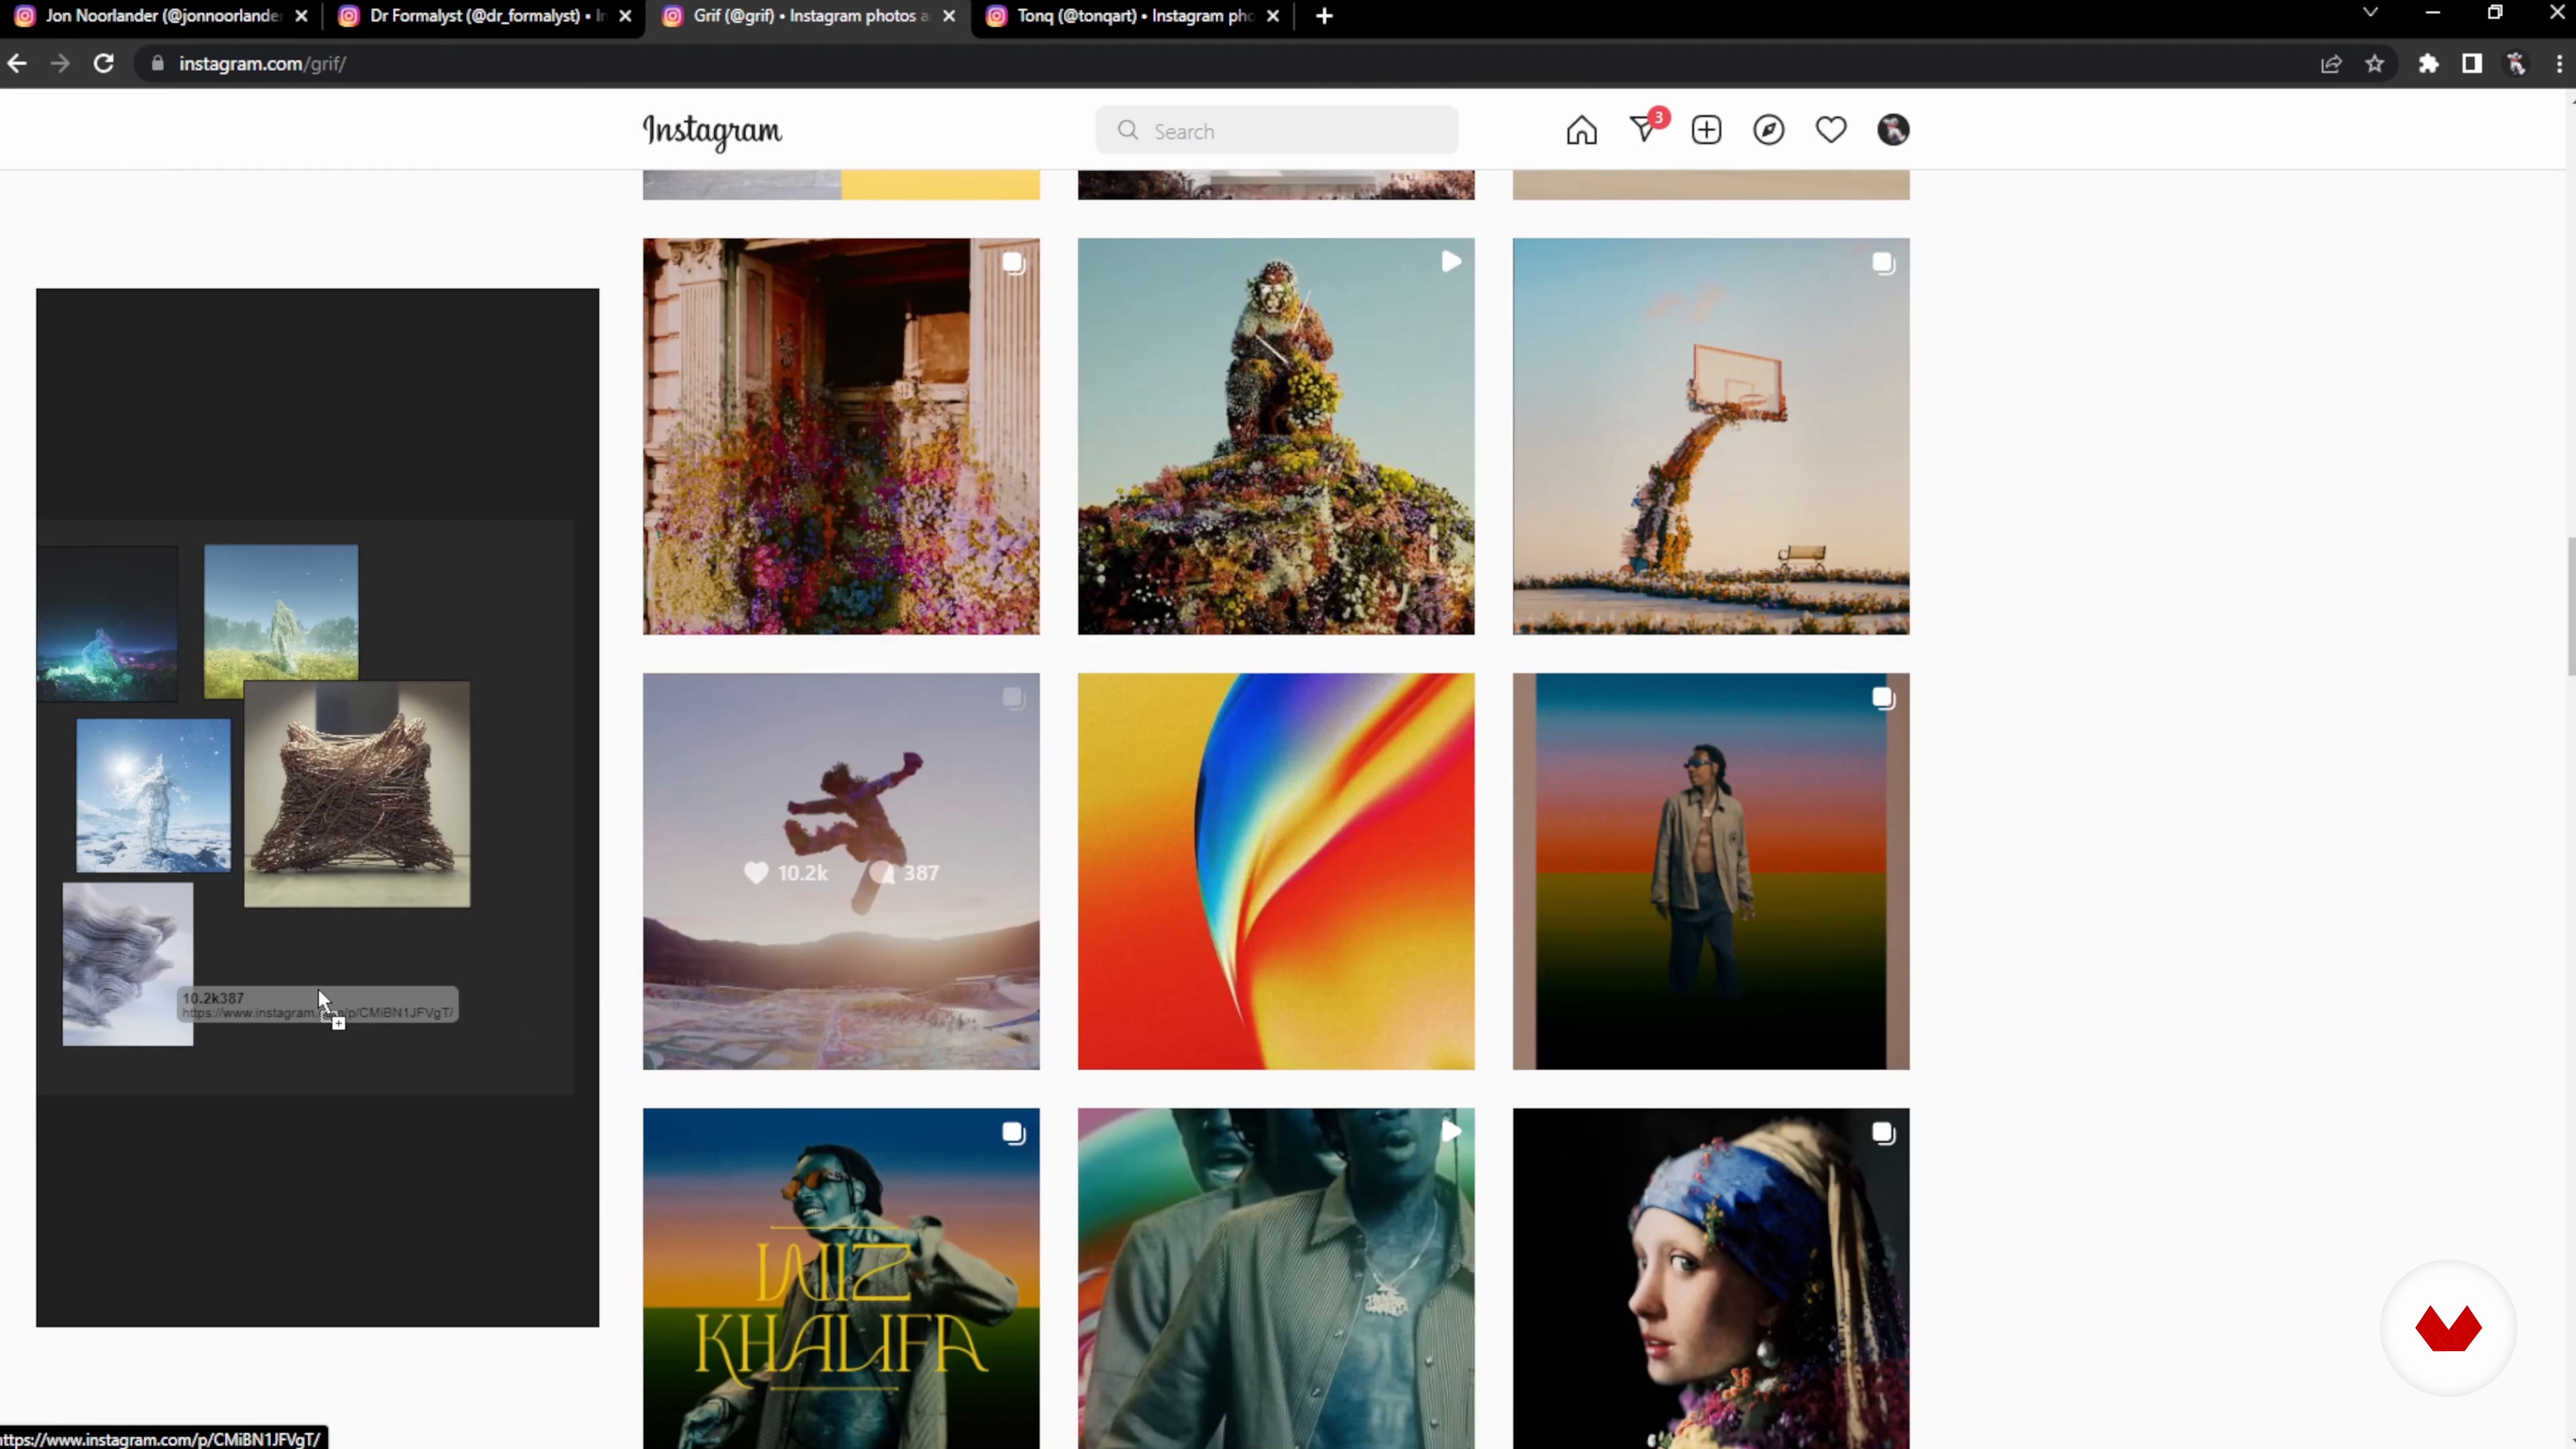
Task: Open the flower monkey video post
Action: 1276,436
